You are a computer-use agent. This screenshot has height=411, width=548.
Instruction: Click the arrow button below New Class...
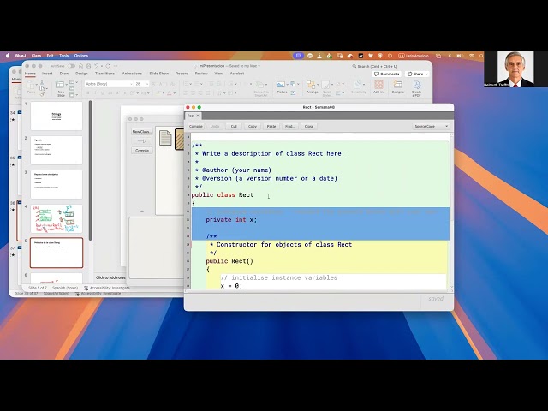click(142, 141)
